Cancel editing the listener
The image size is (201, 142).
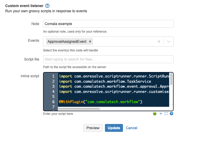[132, 128]
